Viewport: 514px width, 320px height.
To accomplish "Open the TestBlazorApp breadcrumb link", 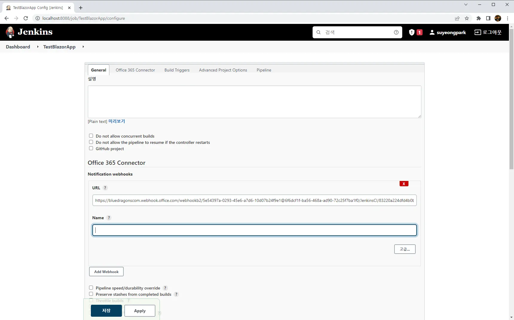I will coord(59,47).
